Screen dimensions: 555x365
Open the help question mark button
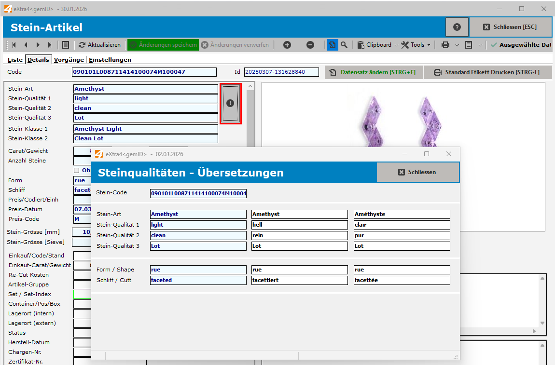[x=457, y=27]
